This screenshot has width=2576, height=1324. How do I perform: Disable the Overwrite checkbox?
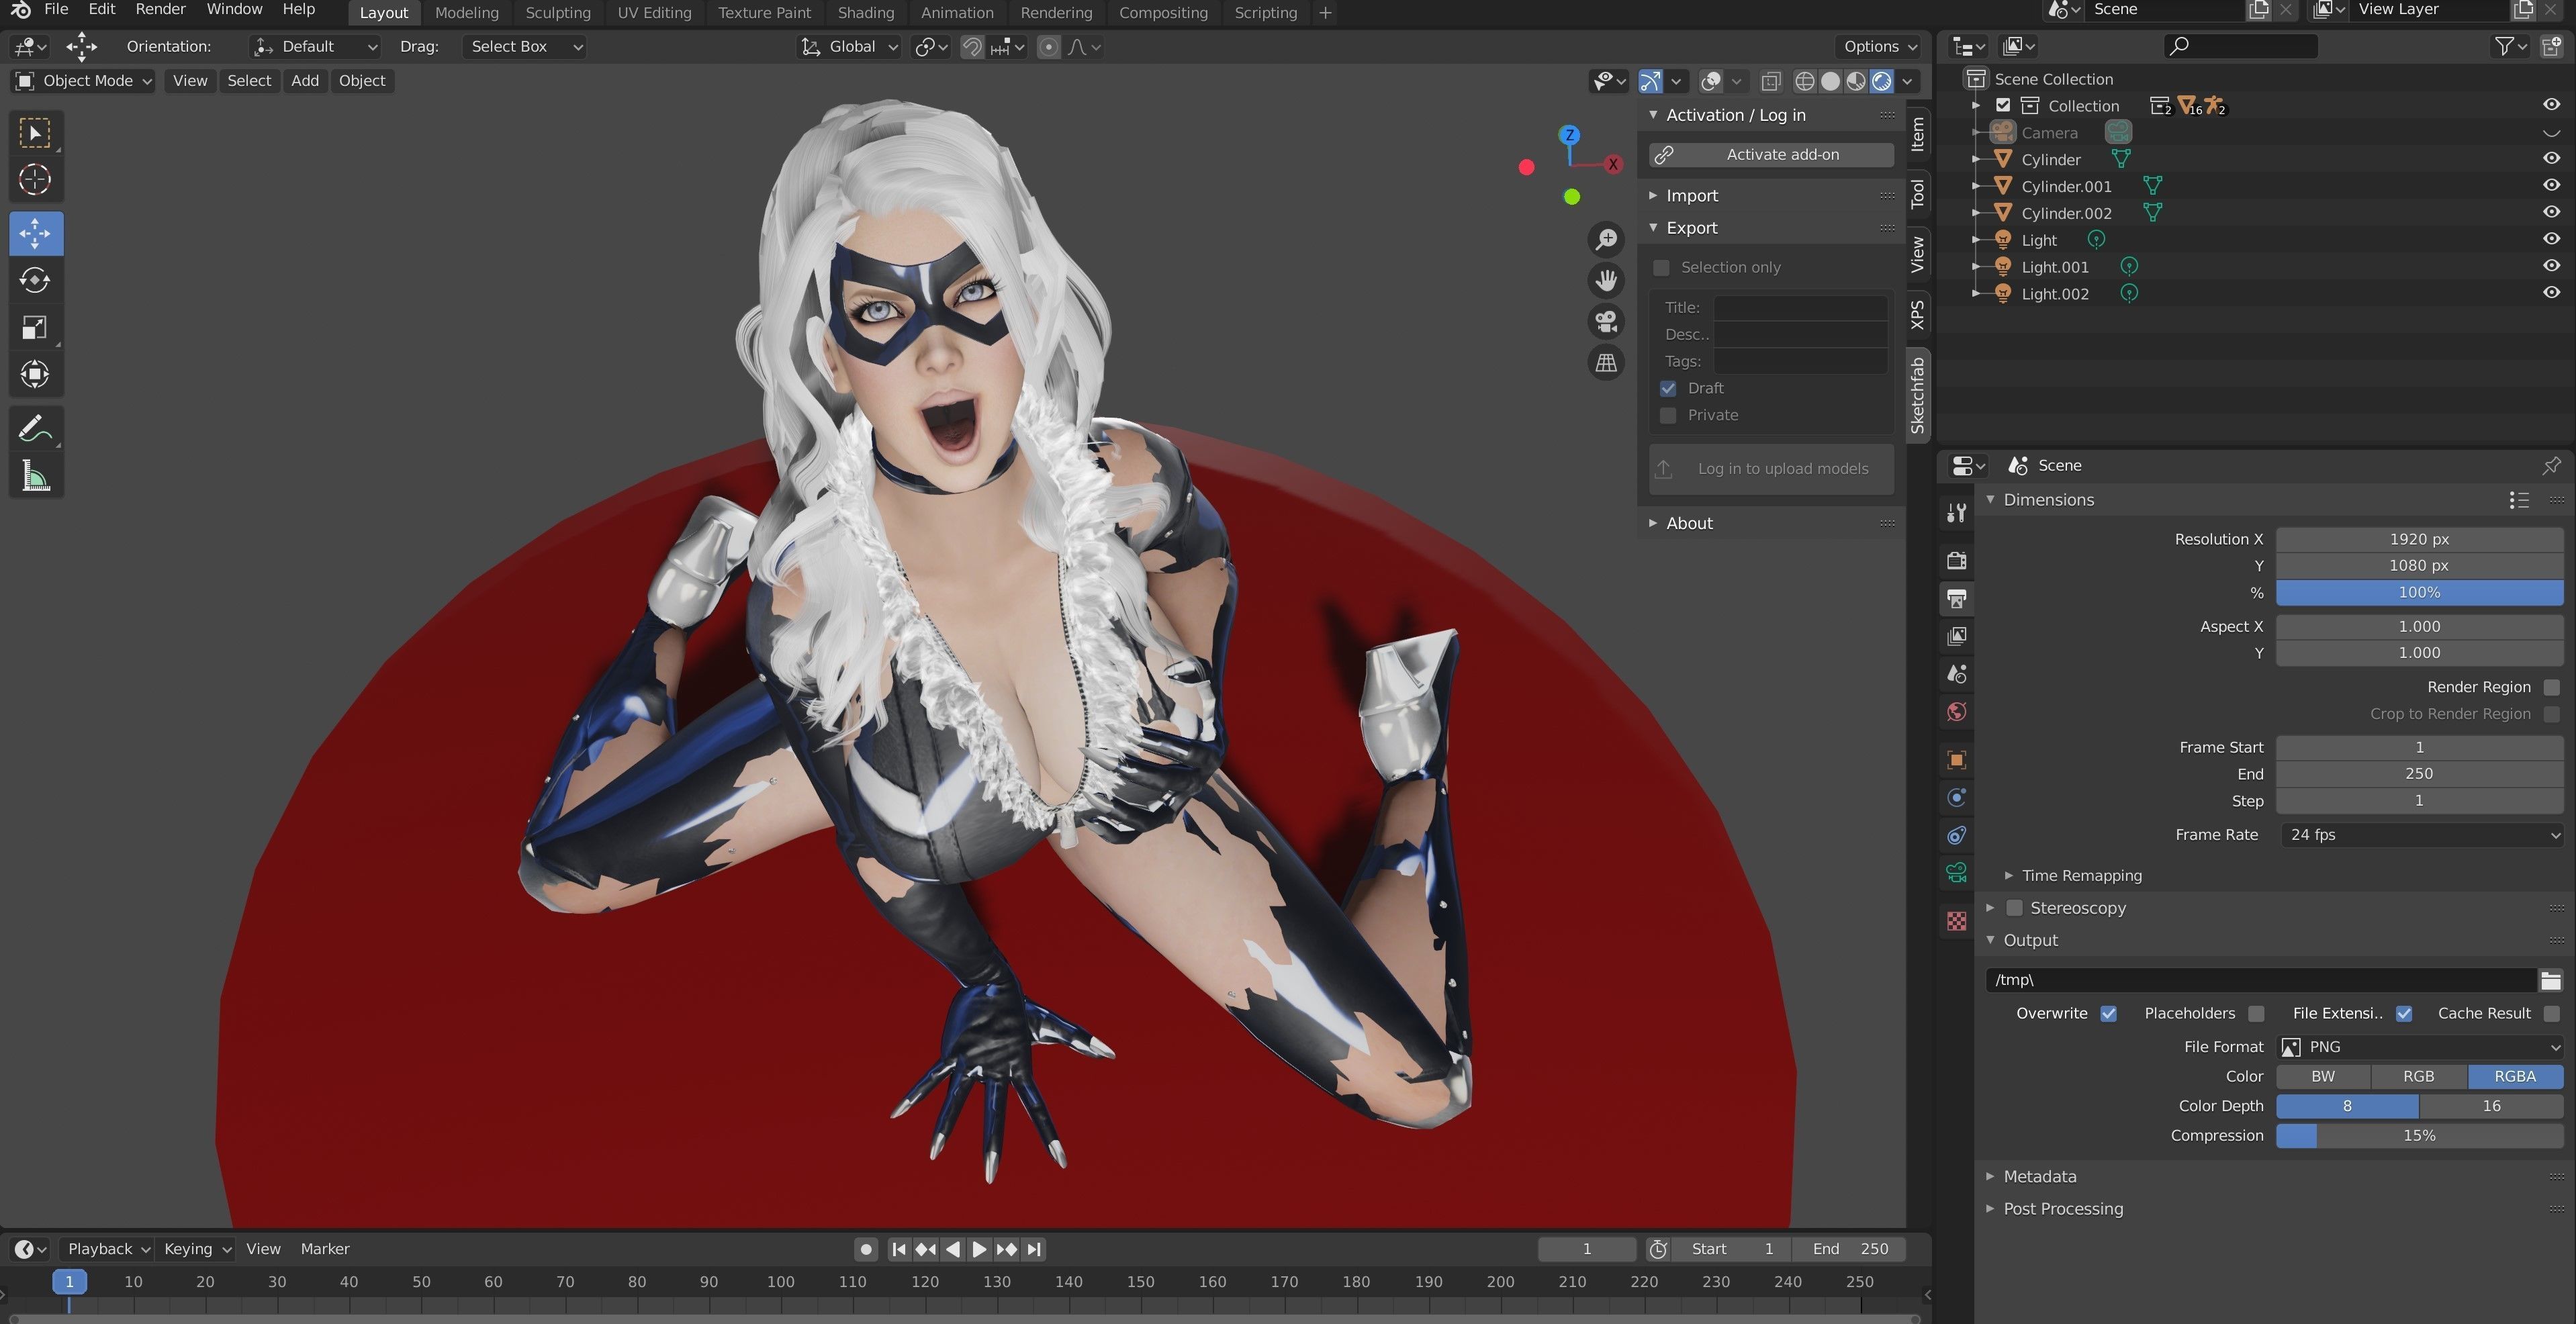point(2109,1013)
